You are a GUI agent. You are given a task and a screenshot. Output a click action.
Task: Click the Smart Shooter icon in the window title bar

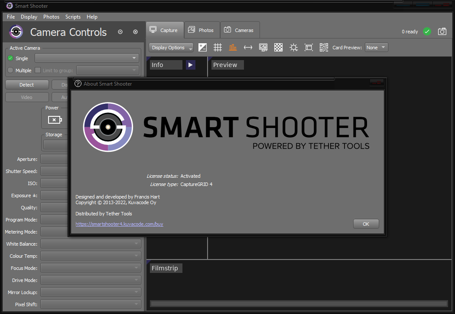(10, 6)
